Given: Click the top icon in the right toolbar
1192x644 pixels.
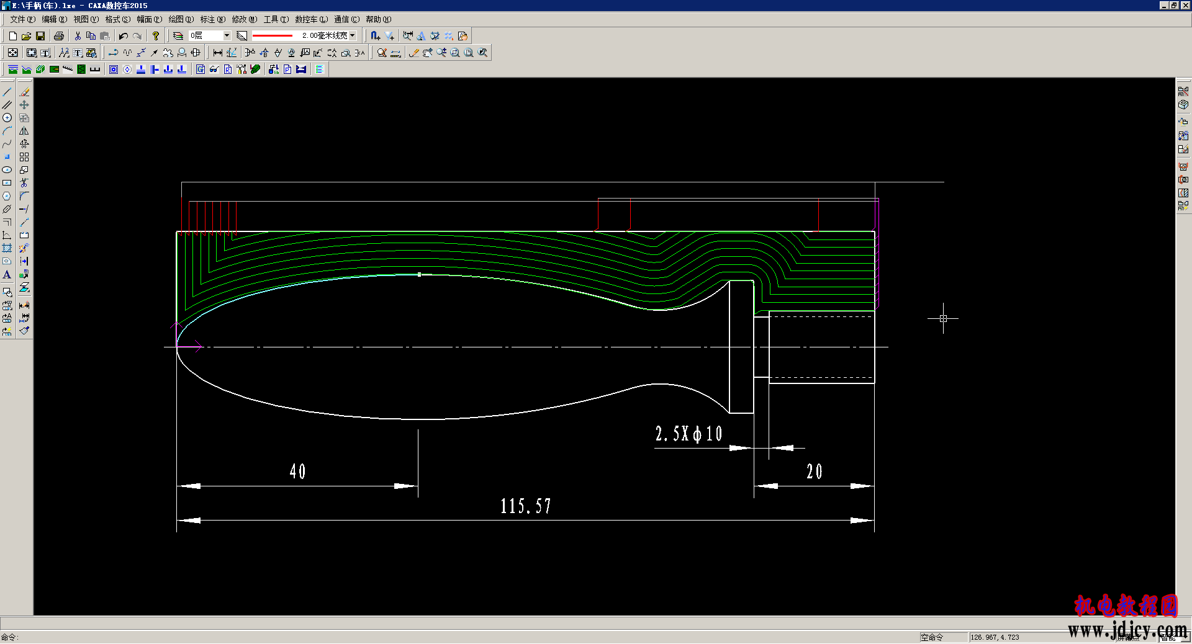Looking at the screenshot, I should click(1183, 92).
